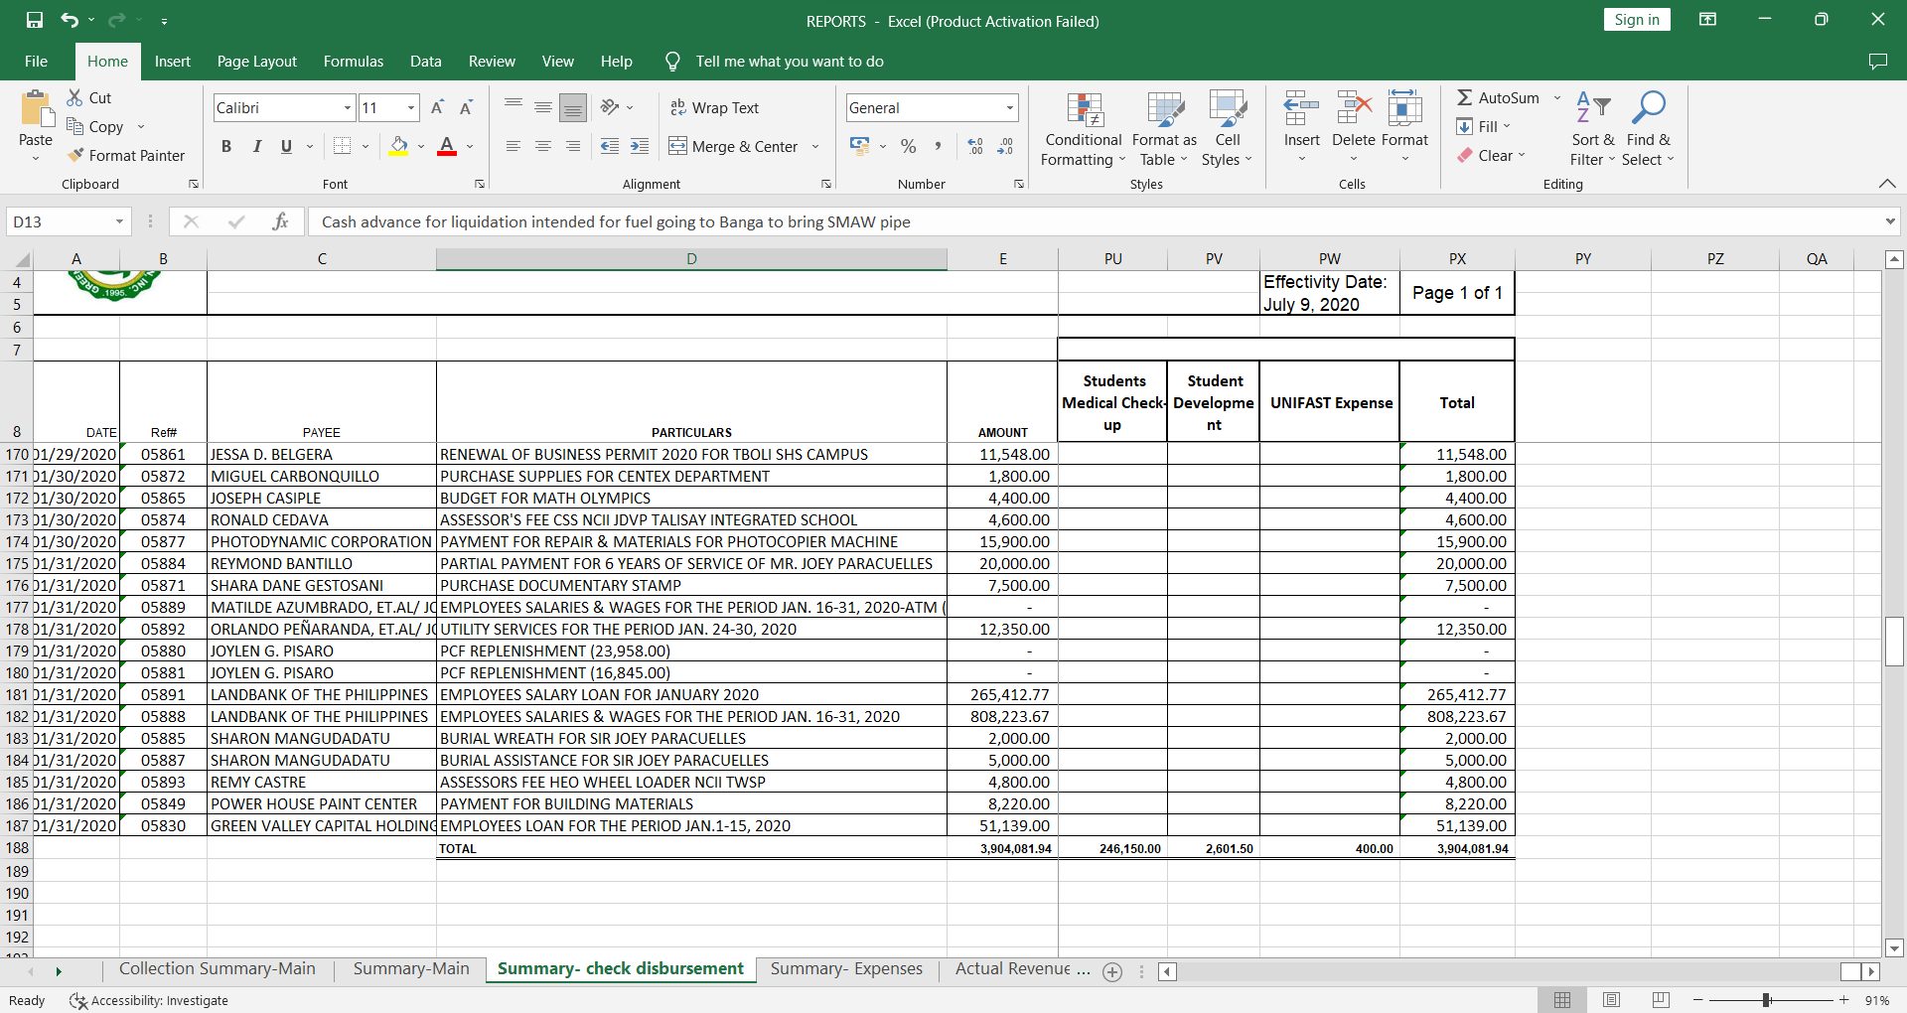Screen dimensions: 1907x1013
Task: Open Find & Select magnifier menu
Action: [1648, 130]
